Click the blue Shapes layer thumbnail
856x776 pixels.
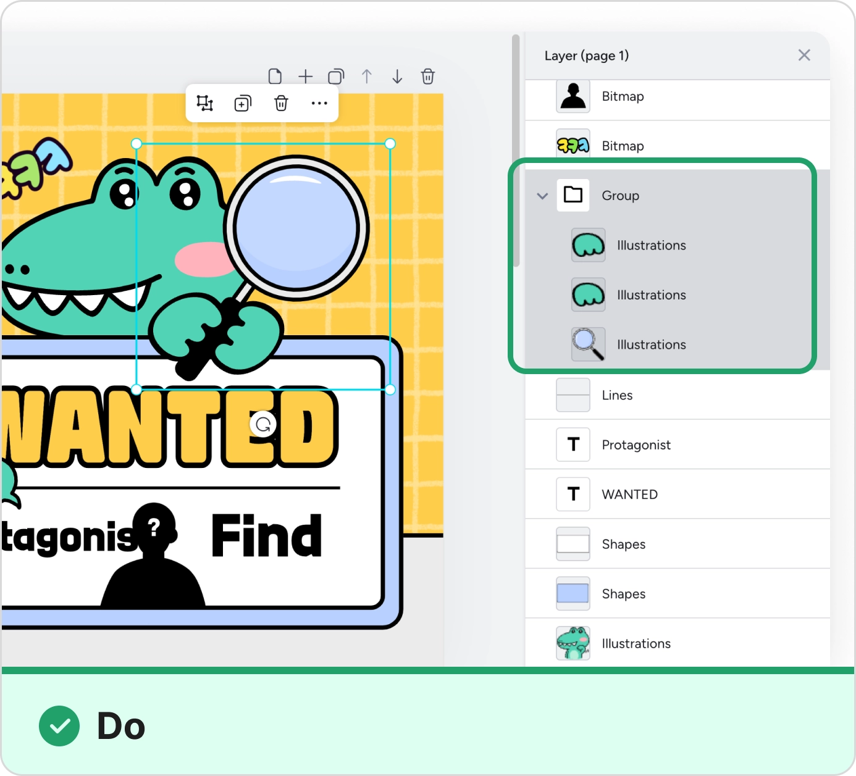coord(573,594)
